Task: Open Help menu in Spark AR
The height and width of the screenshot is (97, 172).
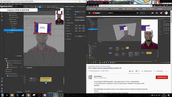Action: pyautogui.click(x=20, y=4)
